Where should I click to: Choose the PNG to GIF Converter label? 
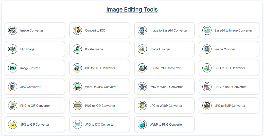35,106
